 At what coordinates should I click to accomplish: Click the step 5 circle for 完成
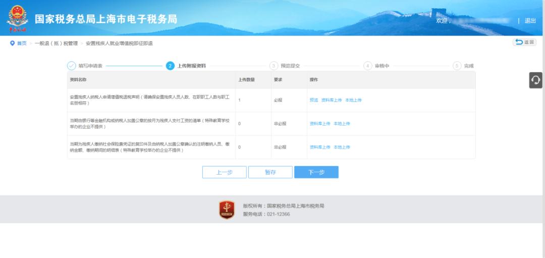[x=457, y=66]
